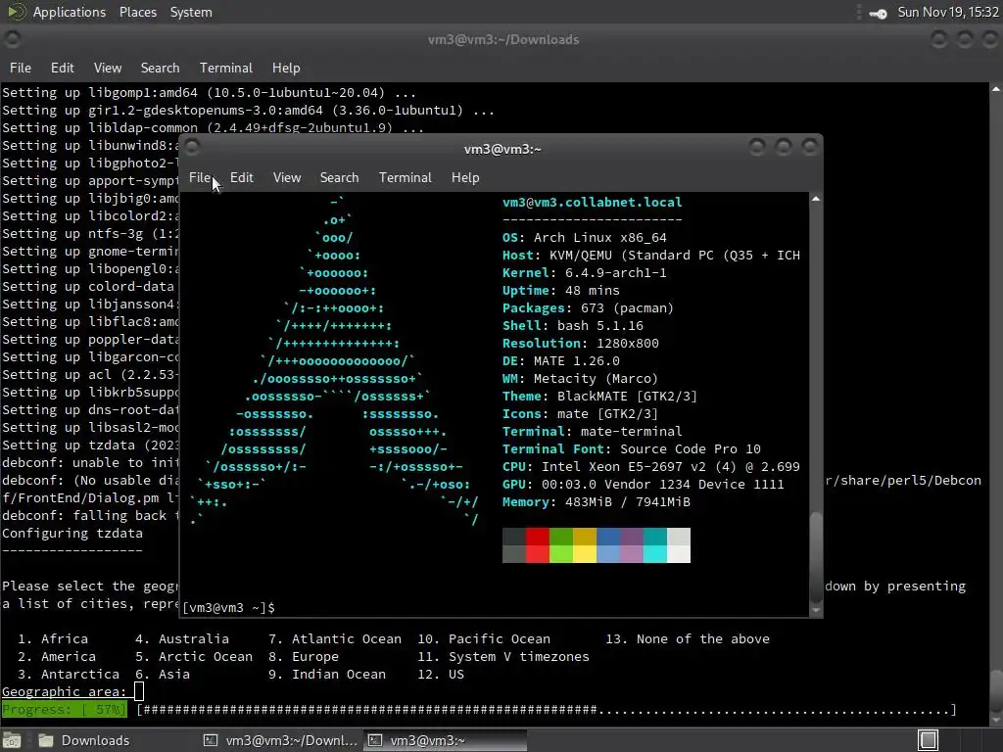Open the System panel menu
Screen dimensions: 1003x752
tap(191, 12)
